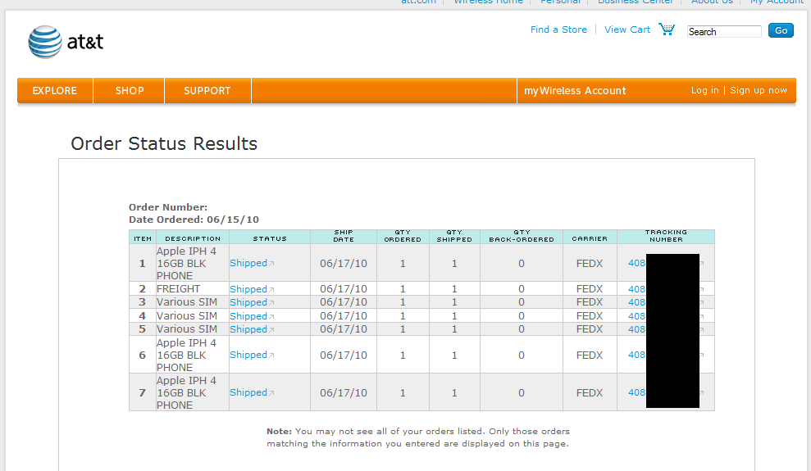Click the external link arrow beside item 1 Shipped
Image resolution: width=811 pixels, height=471 pixels.
[271, 264]
